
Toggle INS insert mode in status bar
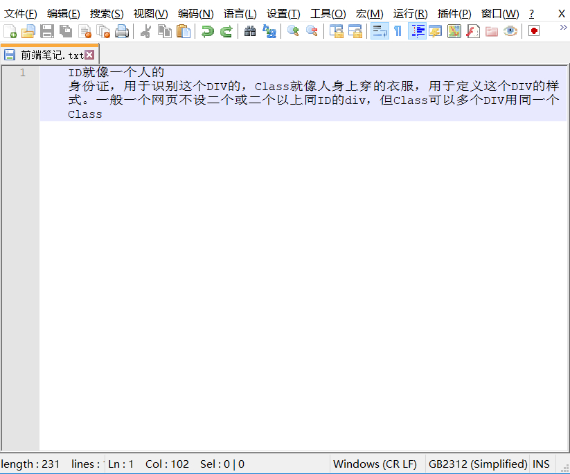(x=541, y=464)
